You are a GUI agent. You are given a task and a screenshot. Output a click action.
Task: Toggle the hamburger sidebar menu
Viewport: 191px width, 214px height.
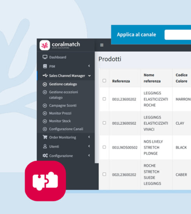102,45
